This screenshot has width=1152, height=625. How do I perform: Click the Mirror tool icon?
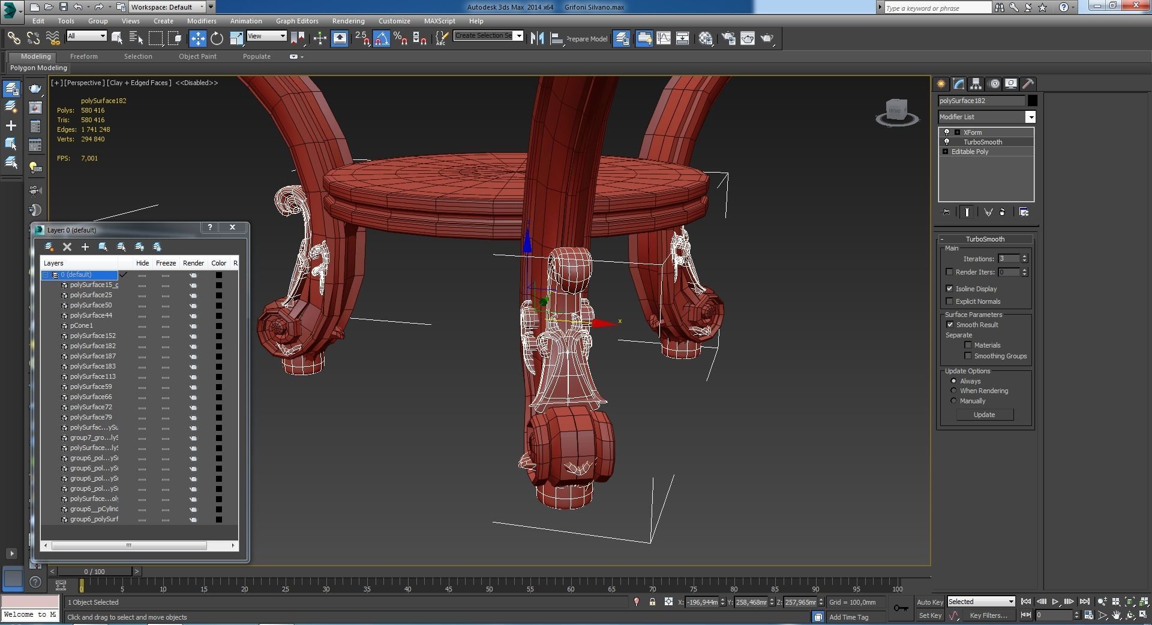537,38
